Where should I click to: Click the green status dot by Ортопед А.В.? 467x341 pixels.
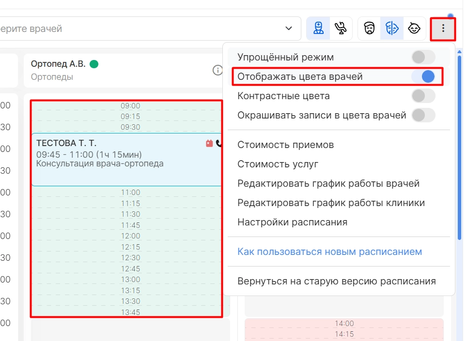point(94,64)
